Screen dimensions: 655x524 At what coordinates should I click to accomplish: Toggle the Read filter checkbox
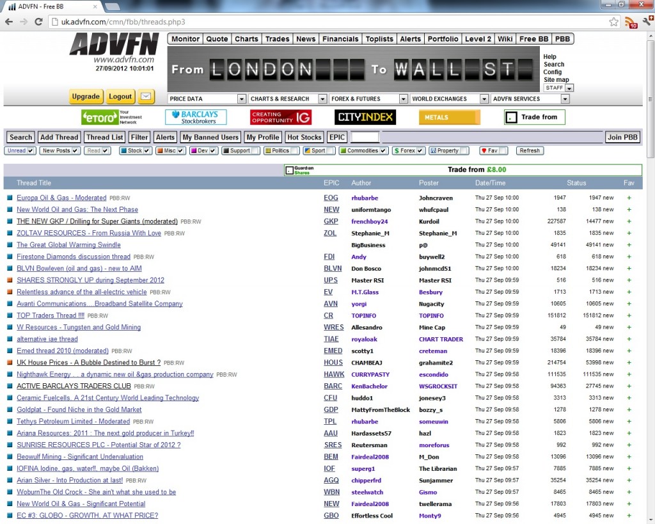106,151
